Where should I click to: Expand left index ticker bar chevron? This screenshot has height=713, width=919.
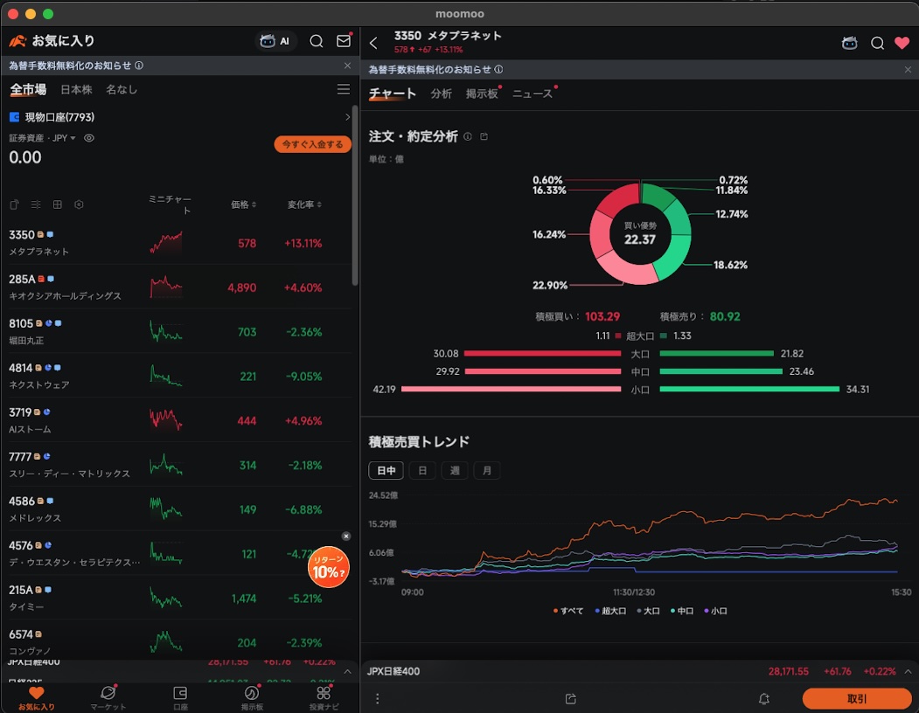(347, 671)
